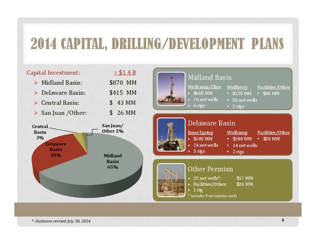The height and width of the screenshot is (244, 316).
Task: Select the 'Other Permian' panel heading
Action: point(210,169)
